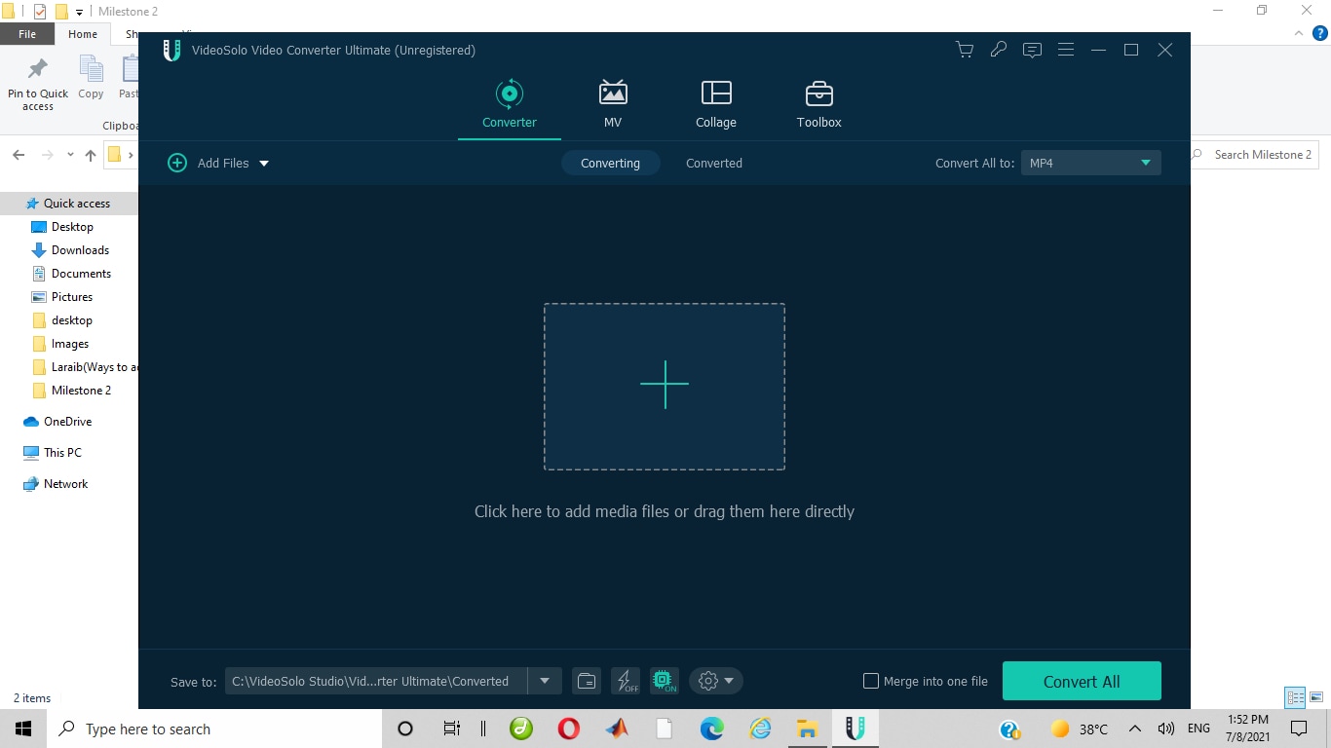
Task: Switch to the MV tab
Action: (613, 104)
